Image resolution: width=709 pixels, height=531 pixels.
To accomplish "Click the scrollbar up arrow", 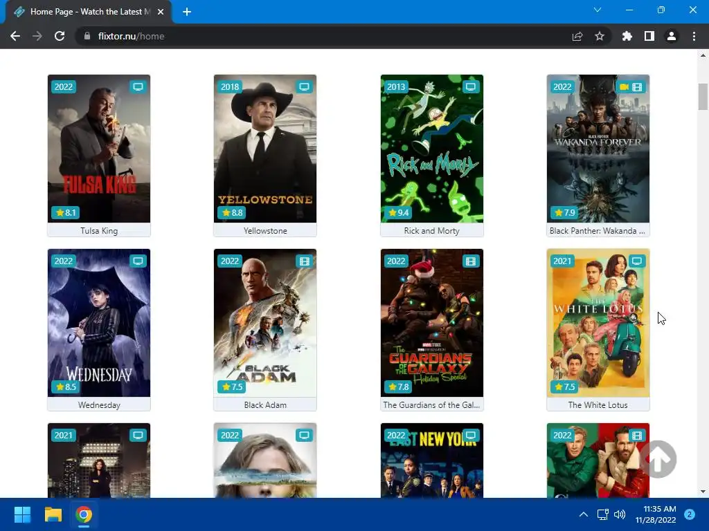I will [x=703, y=55].
